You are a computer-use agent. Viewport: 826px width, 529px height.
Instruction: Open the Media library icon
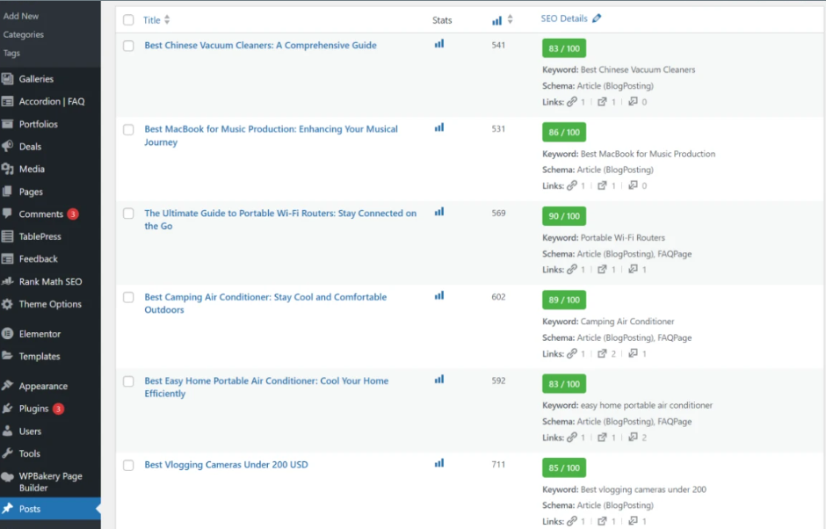9,169
